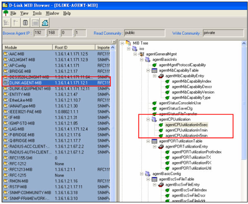Viewport: 248px width, 204px height.
Task: Click the MIB Tree scroll-up arrow
Action: tap(244, 43)
